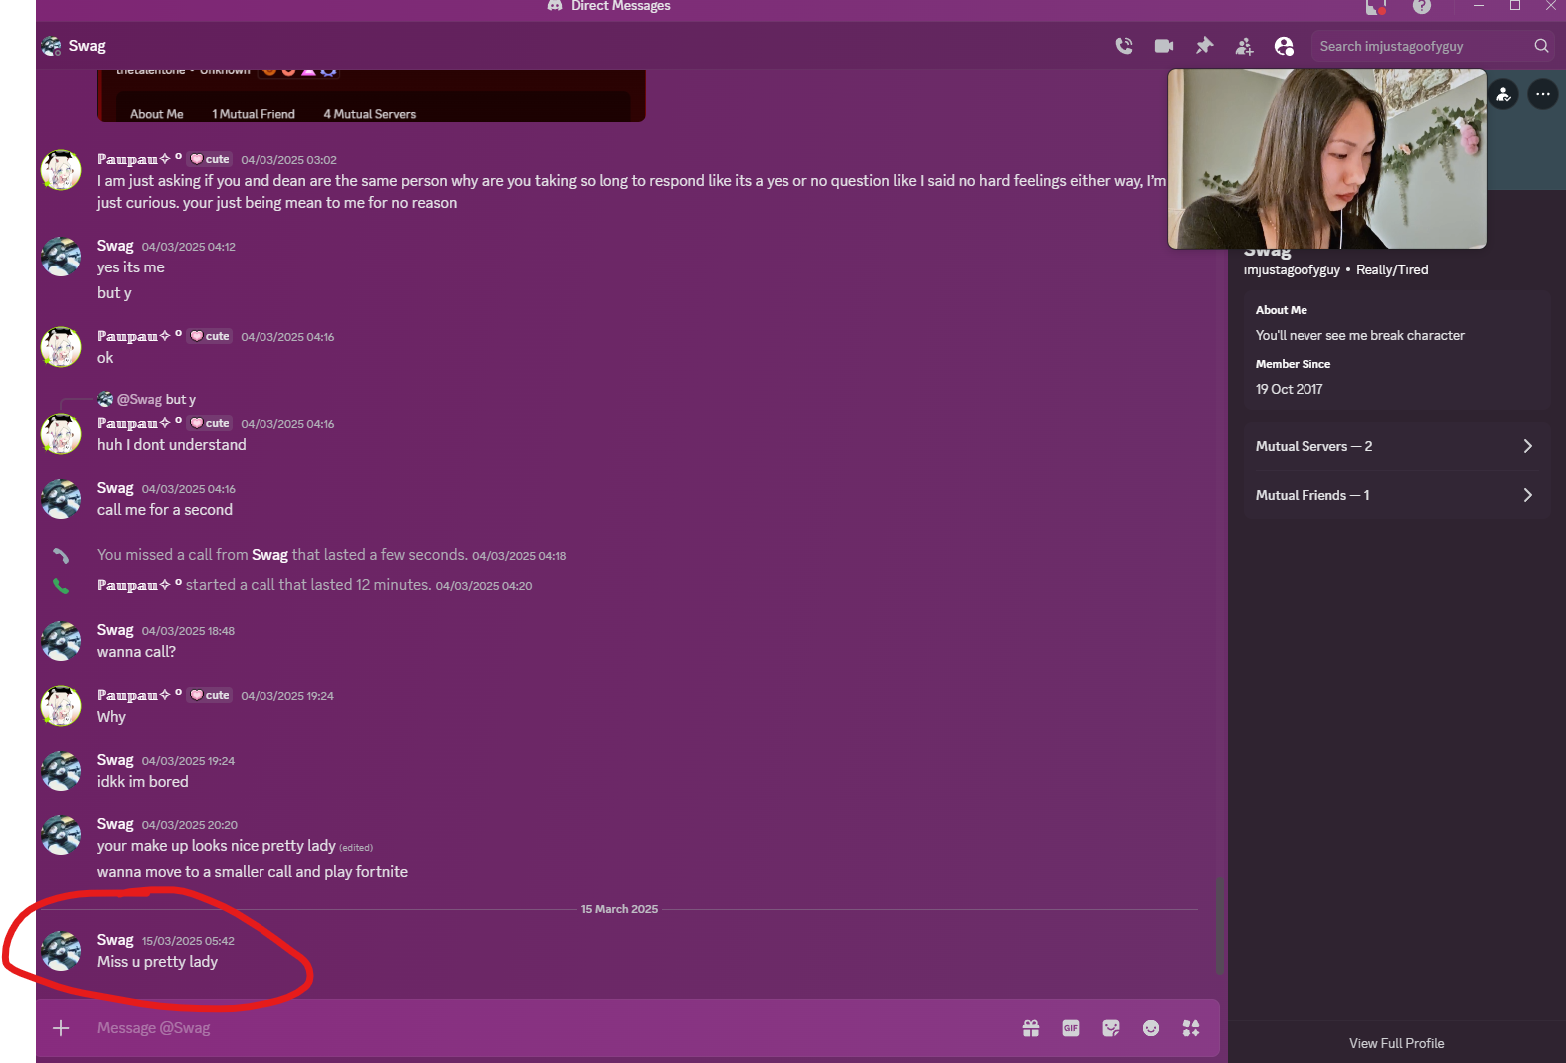Open the profile more options ellipsis
The height and width of the screenshot is (1063, 1566).
tap(1543, 94)
